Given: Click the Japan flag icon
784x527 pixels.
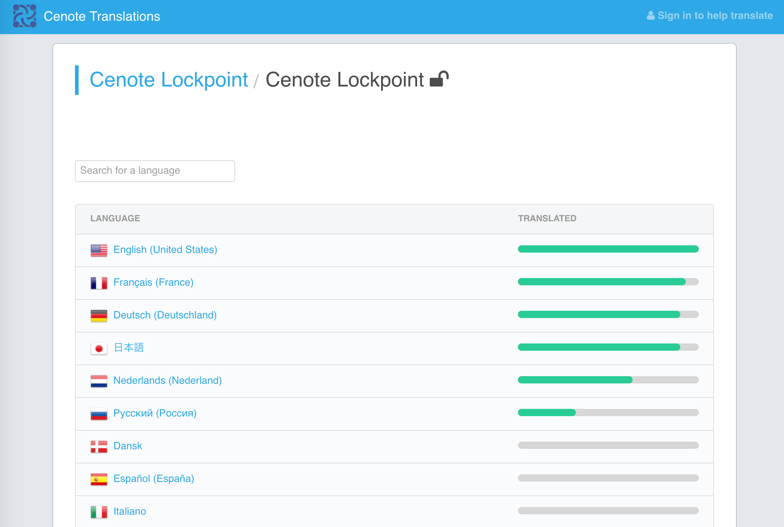Looking at the screenshot, I should pyautogui.click(x=99, y=348).
